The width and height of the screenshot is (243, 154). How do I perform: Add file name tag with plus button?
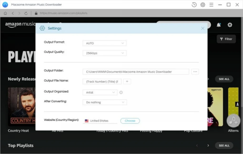click(x=127, y=81)
